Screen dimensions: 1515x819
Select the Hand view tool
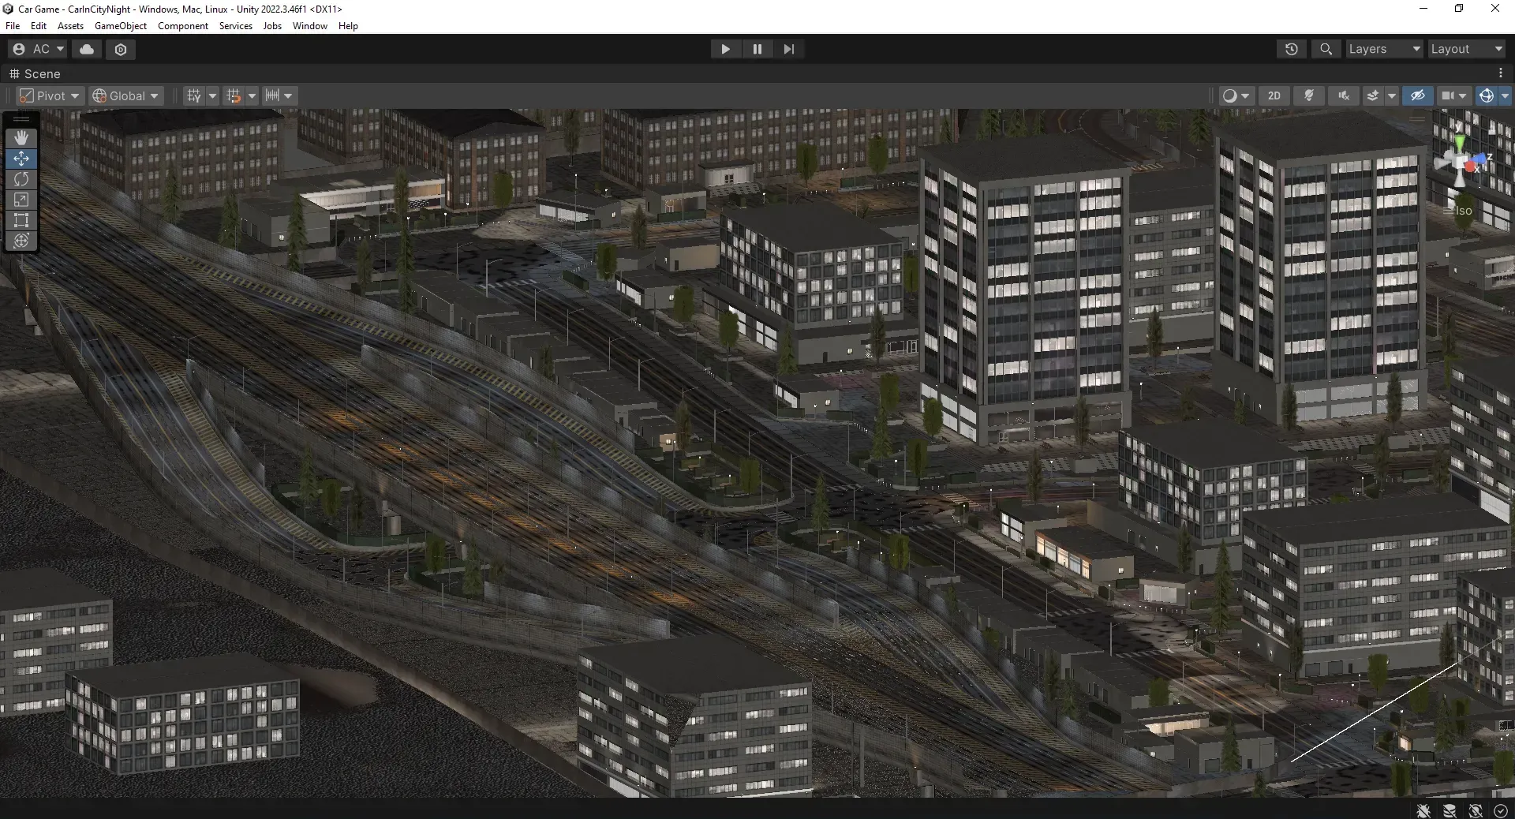(x=21, y=138)
